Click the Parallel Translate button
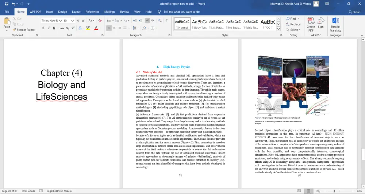Image resolution: width=365 pixels, height=194 pixels. 335,24
